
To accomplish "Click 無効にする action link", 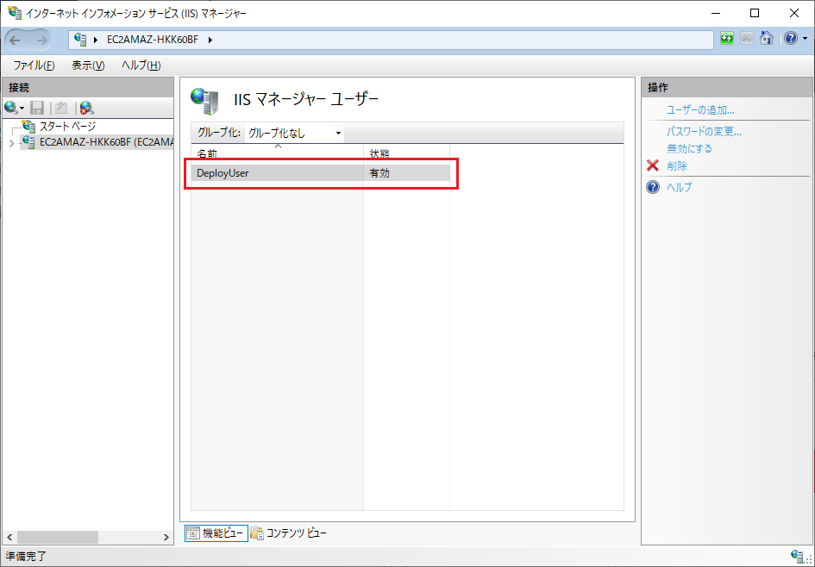I will (x=689, y=149).
